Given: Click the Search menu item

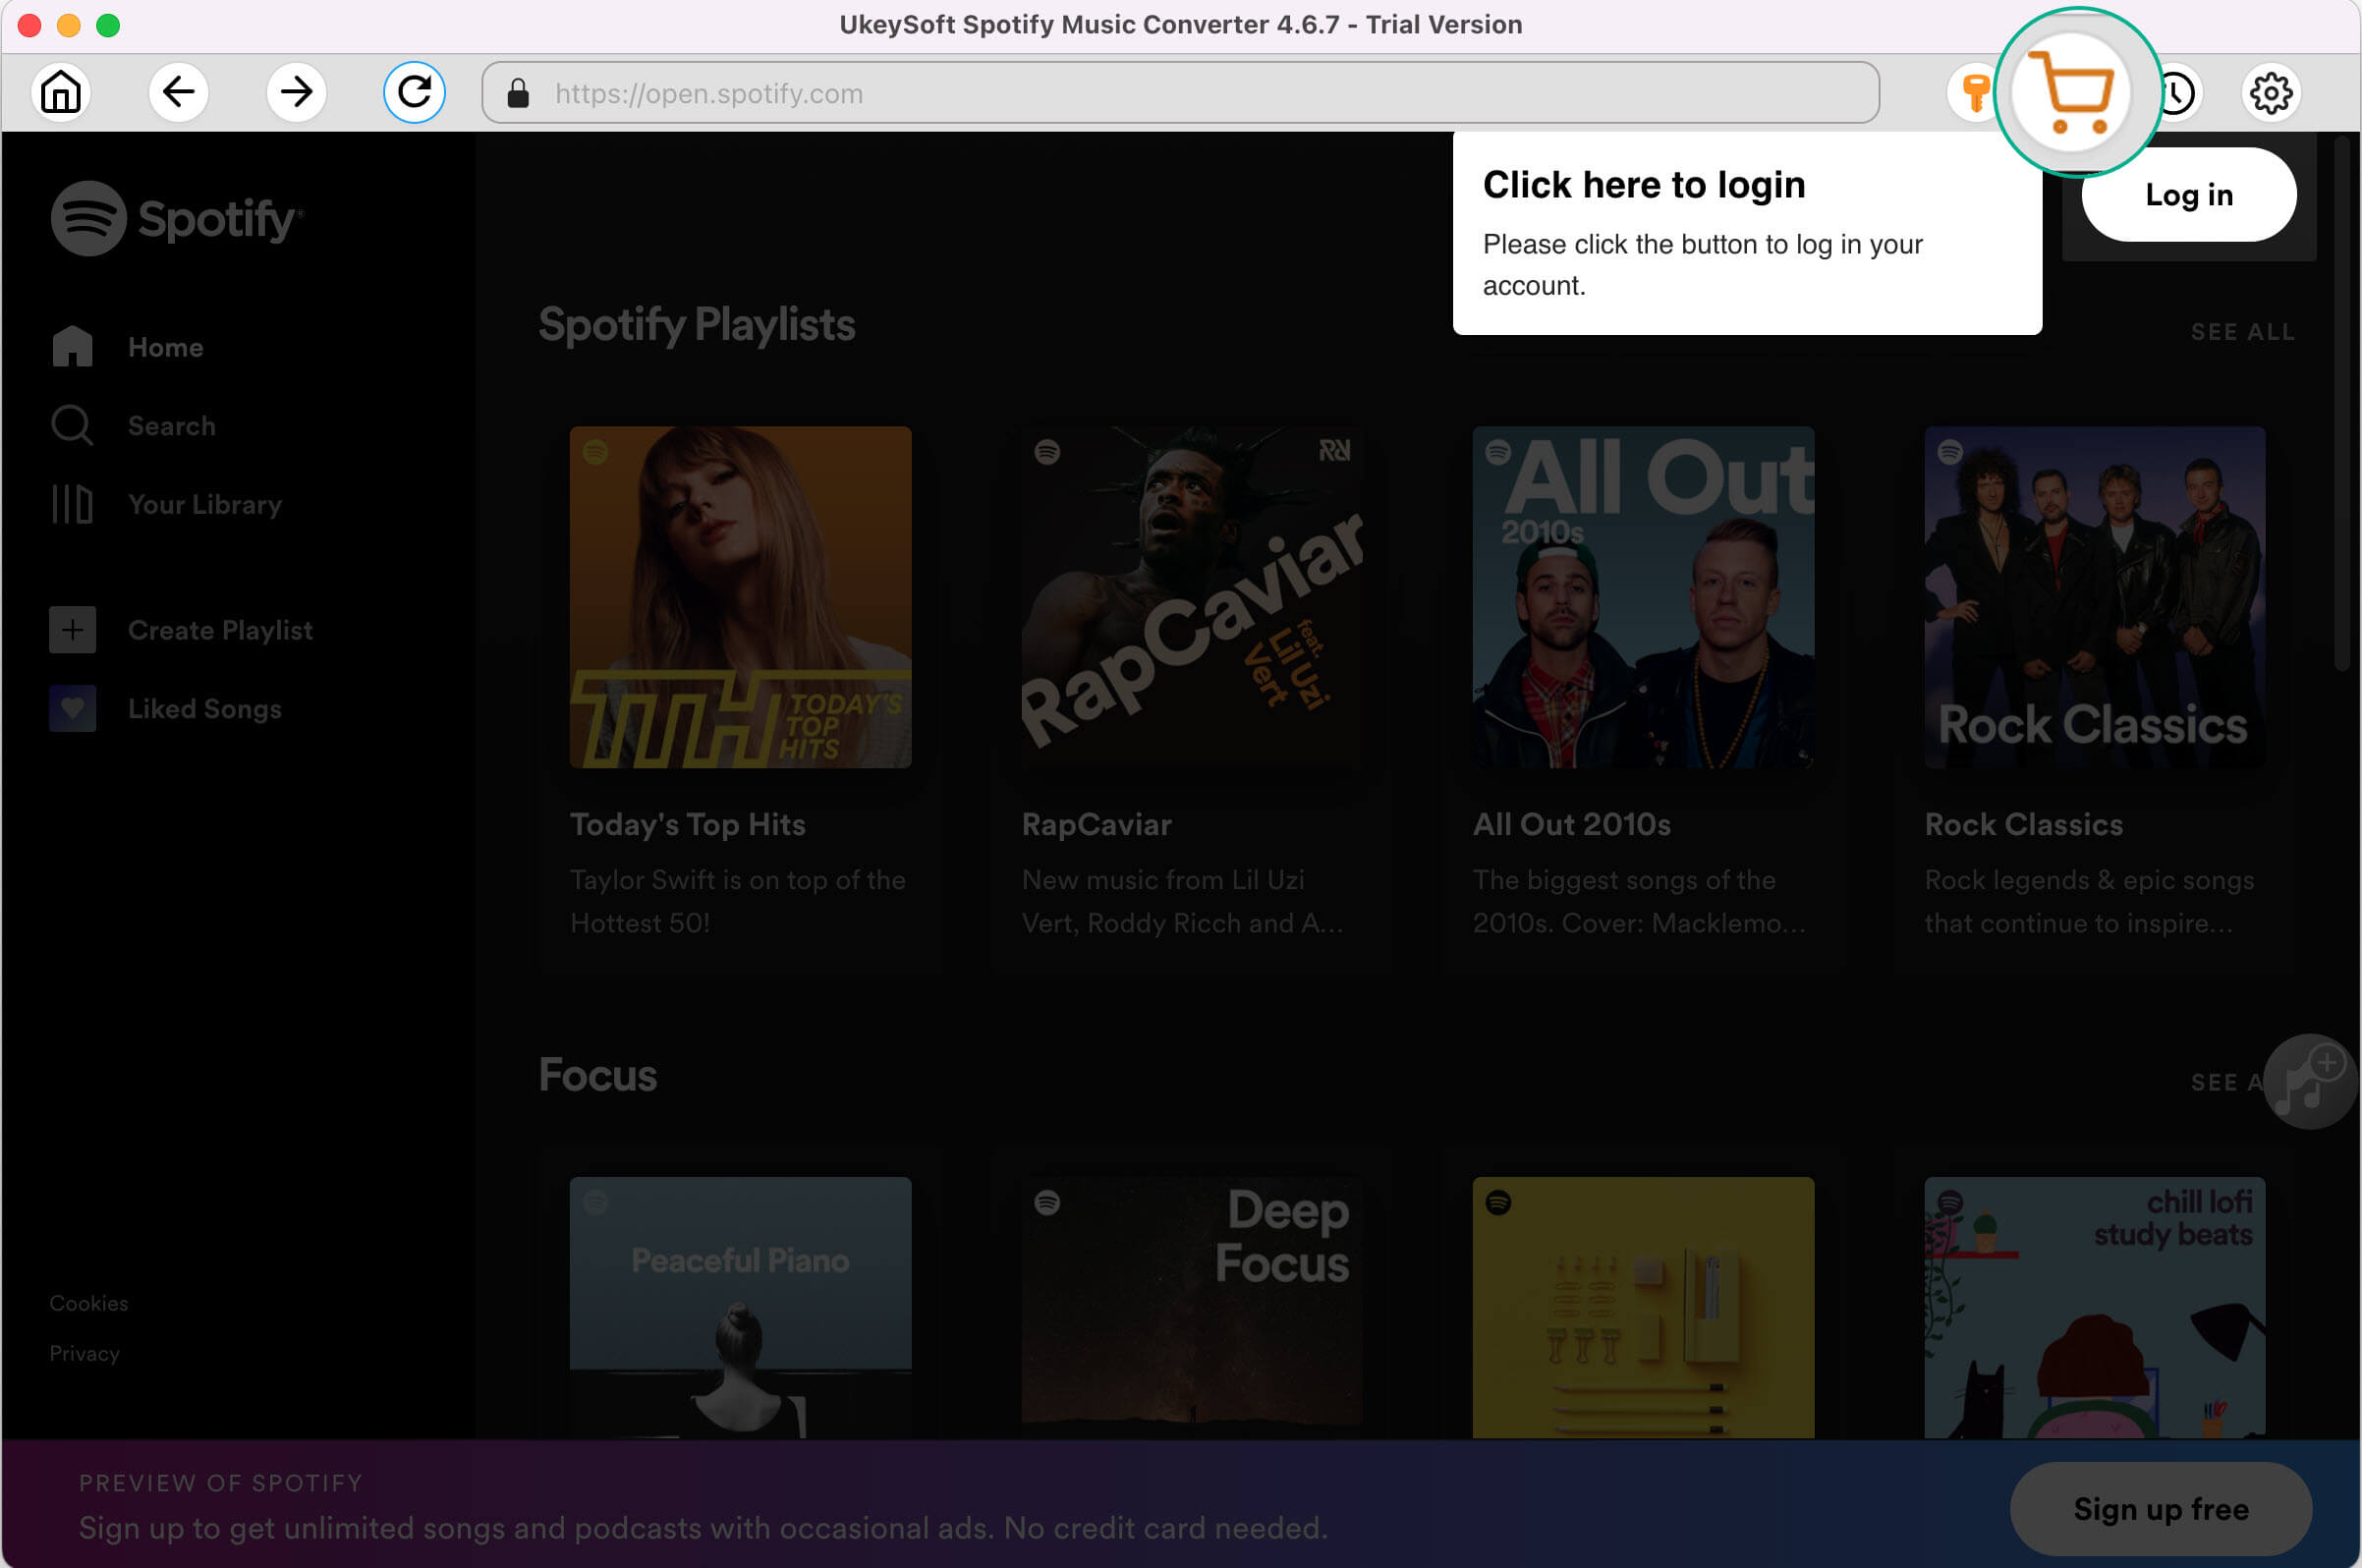Looking at the screenshot, I should [x=172, y=425].
